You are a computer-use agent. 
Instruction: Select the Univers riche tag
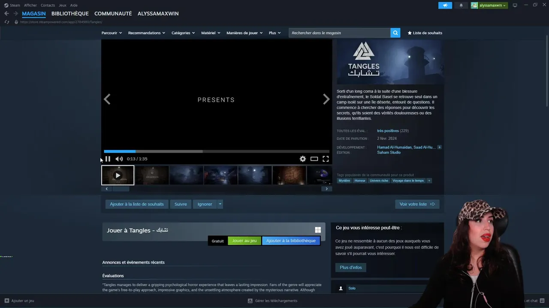click(x=379, y=181)
